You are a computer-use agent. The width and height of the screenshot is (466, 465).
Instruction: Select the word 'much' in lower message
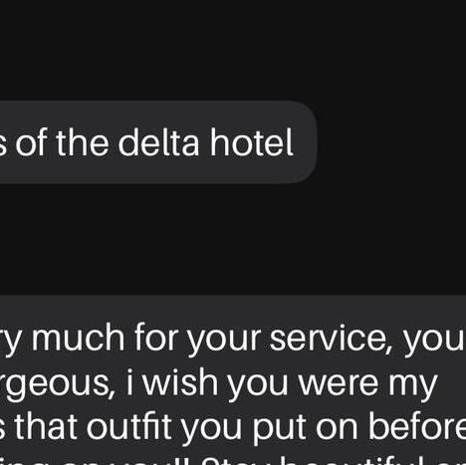(78, 339)
